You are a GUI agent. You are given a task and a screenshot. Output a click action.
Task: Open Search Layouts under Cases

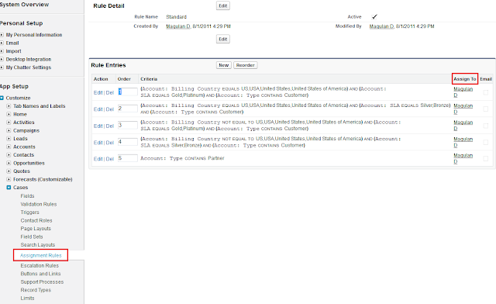point(38,245)
